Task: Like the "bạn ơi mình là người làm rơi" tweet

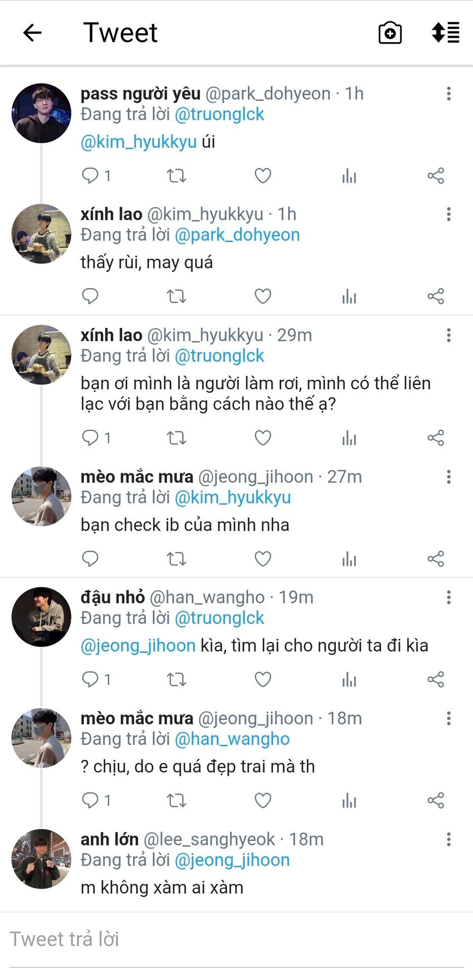Action: coord(263,438)
